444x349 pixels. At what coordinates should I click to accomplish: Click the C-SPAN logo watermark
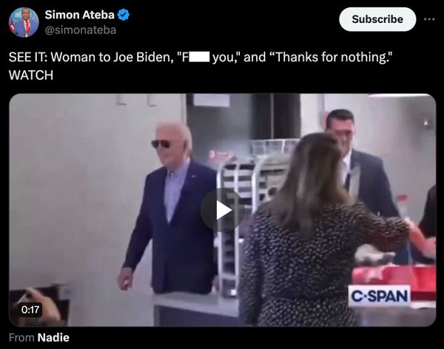(x=379, y=296)
